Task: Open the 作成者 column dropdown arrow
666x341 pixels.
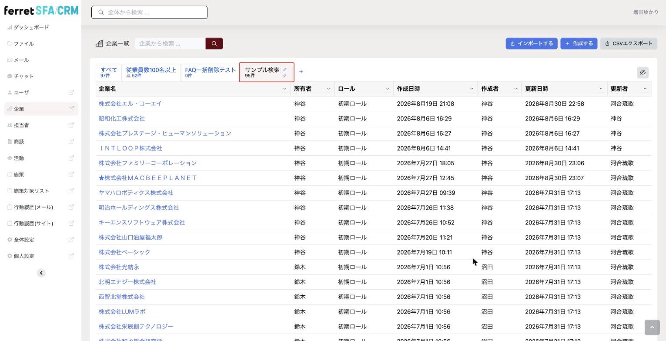Action: [x=515, y=89]
